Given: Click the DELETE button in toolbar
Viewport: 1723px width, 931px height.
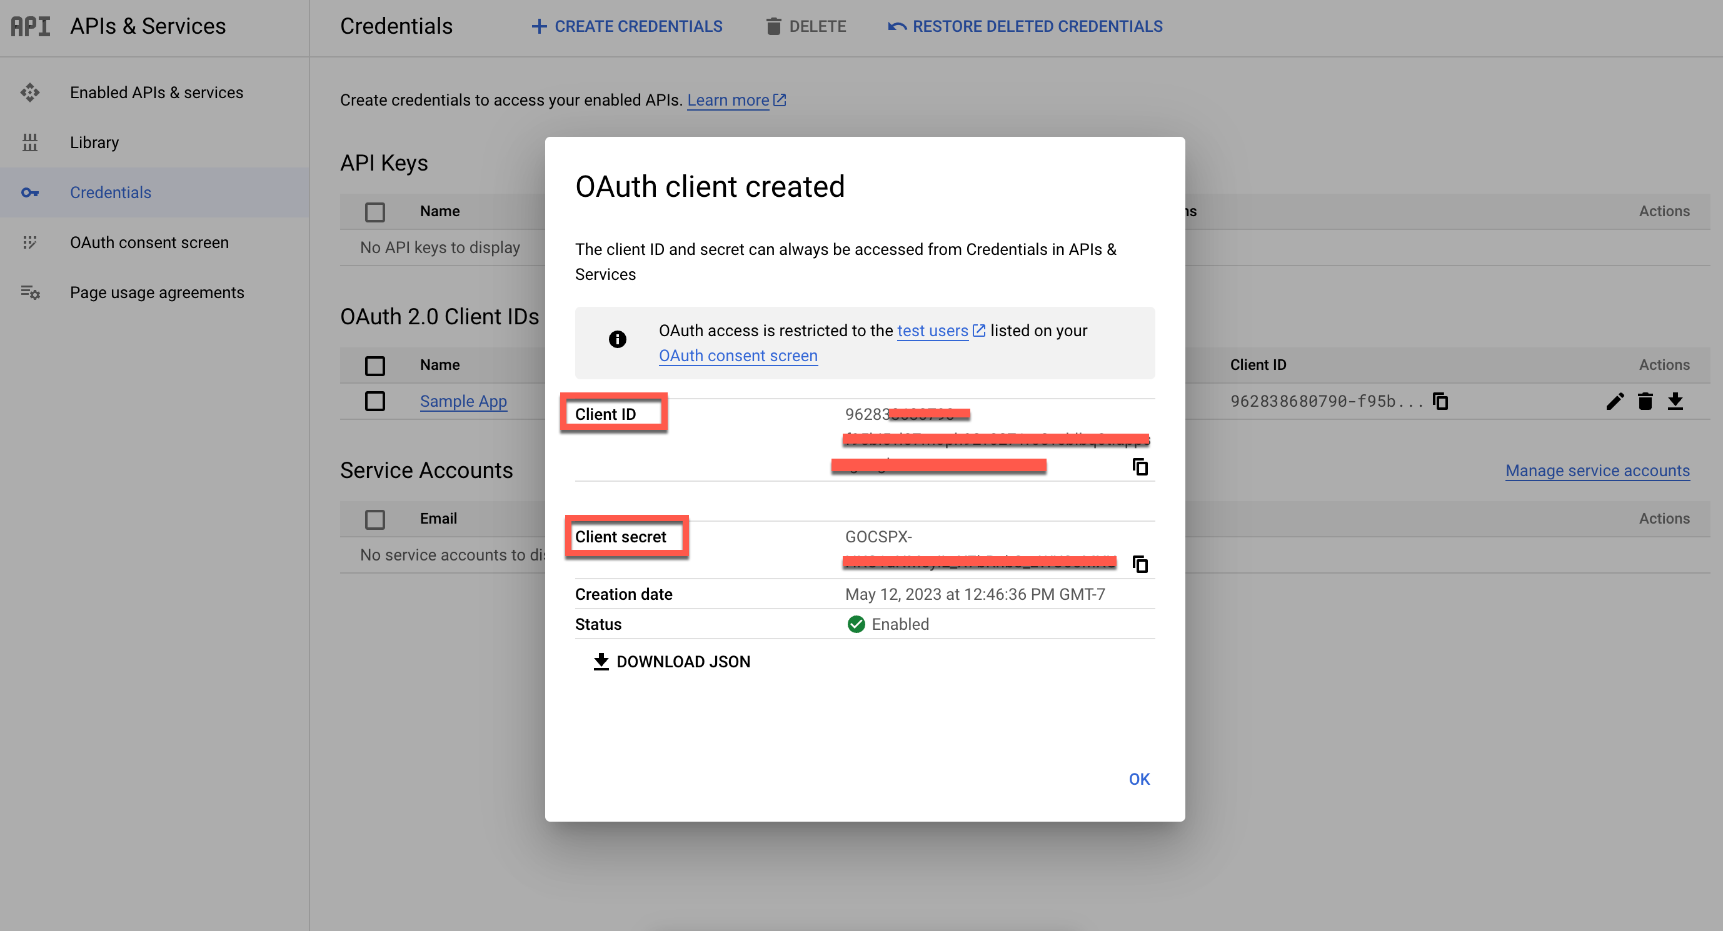Looking at the screenshot, I should tap(806, 26).
